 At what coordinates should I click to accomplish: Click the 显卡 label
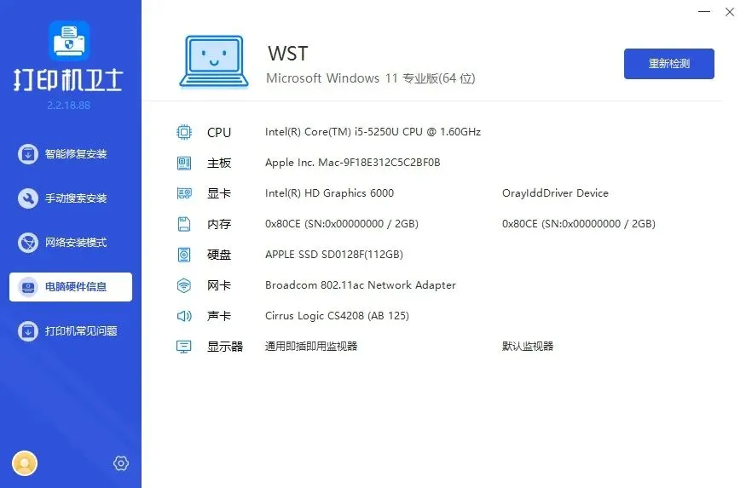tap(219, 193)
